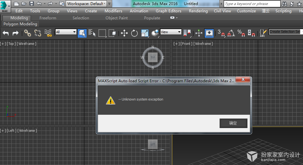The height and width of the screenshot is (165, 303).
Task: Switch to Object Paint ribbon tab
Action: pos(117,18)
